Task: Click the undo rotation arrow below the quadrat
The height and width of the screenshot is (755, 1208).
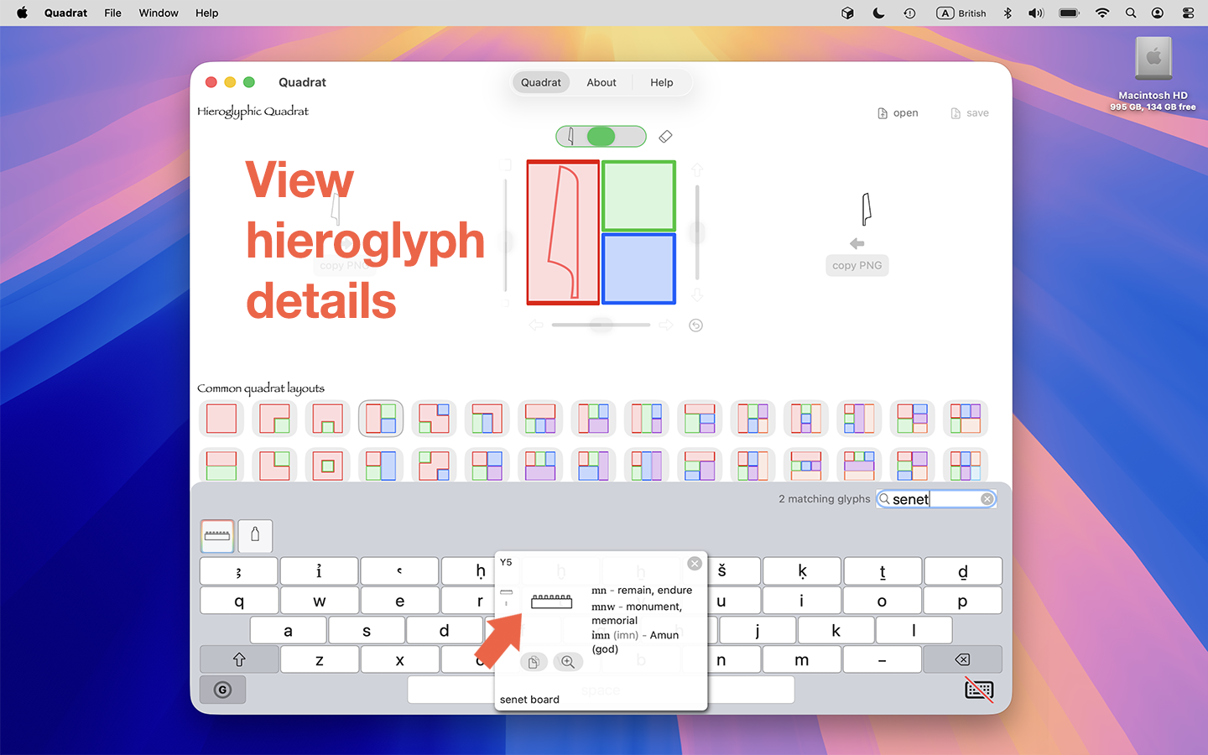Action: click(x=695, y=325)
